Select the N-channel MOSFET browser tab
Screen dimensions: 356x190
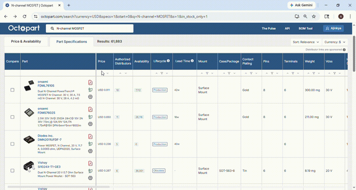[33, 5]
